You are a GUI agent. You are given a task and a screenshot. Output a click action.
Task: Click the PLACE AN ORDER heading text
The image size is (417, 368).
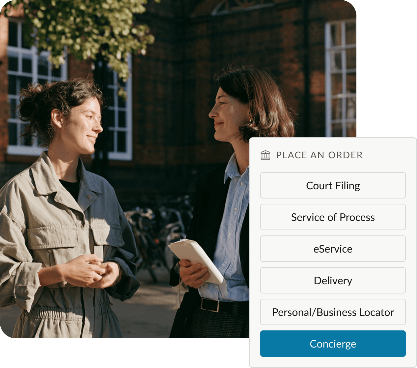click(x=319, y=155)
